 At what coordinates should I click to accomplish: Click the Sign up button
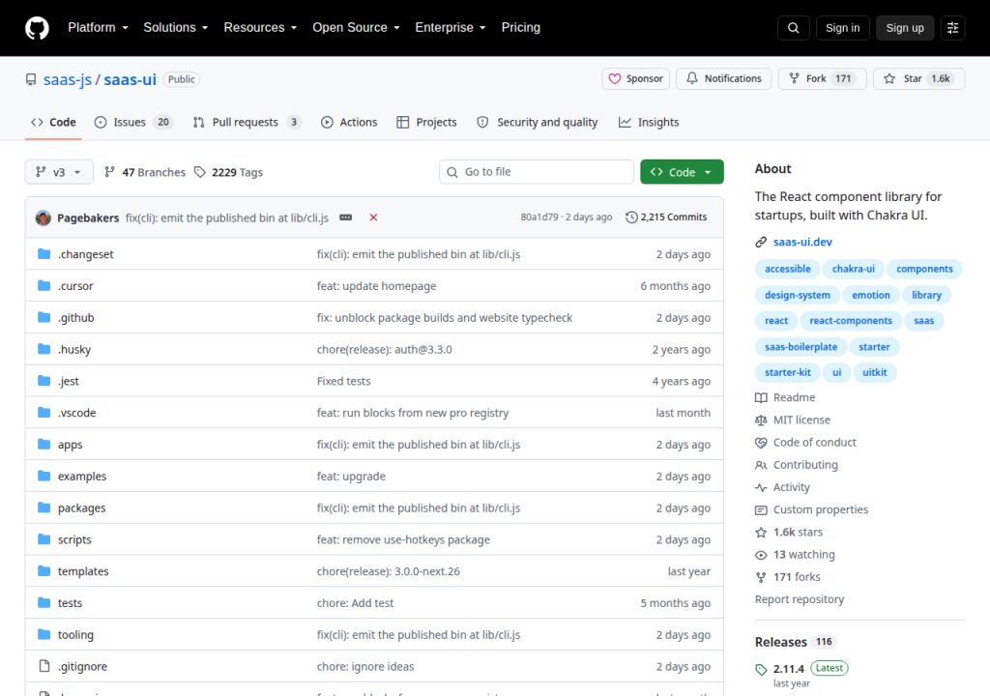point(905,28)
